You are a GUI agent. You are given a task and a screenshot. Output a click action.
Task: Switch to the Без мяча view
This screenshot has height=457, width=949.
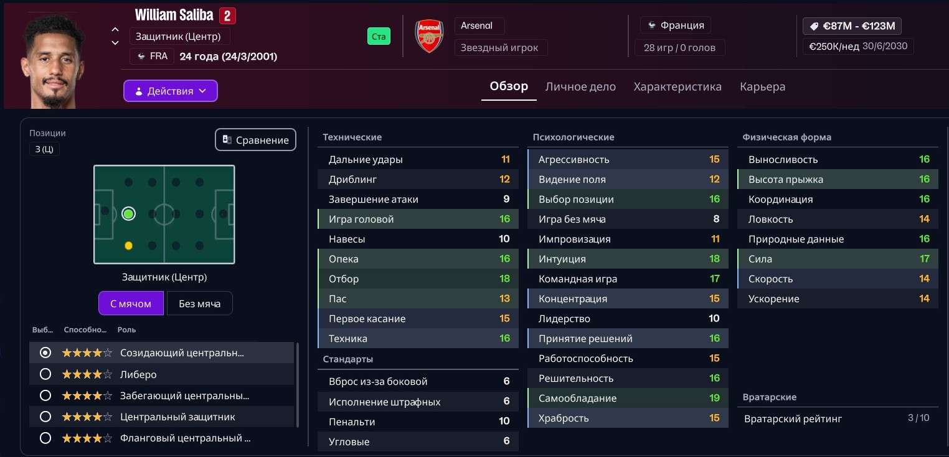click(199, 303)
